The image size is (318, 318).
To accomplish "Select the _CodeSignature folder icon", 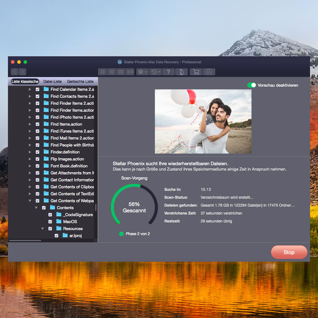I will click(x=59, y=215).
